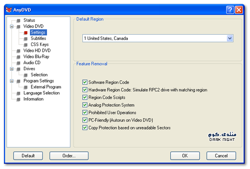Click the red Settings tree node icon
This screenshot has height=169, width=250.
coord(26,32)
